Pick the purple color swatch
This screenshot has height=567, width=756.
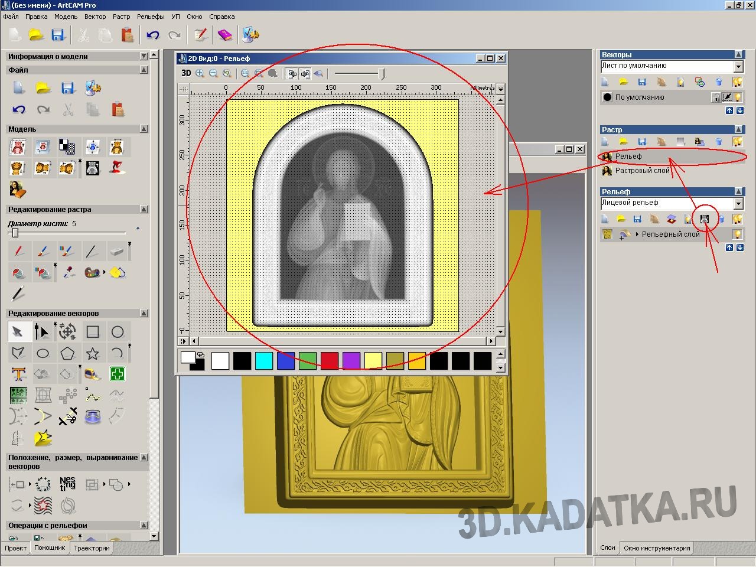(351, 361)
